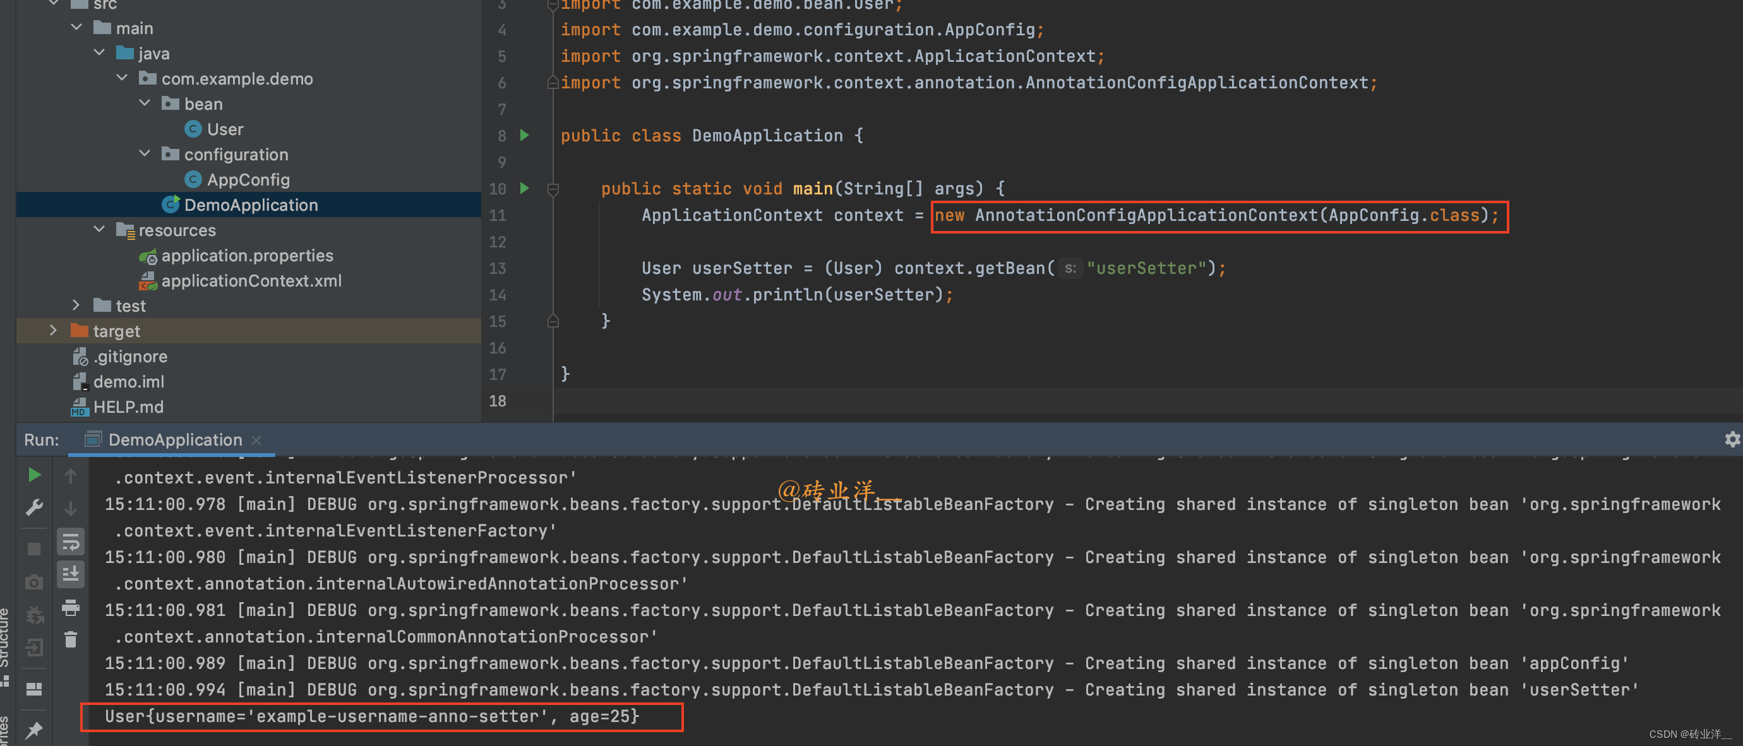Open applicationContext.xml in project tree
The height and width of the screenshot is (746, 1743).
pyautogui.click(x=251, y=281)
